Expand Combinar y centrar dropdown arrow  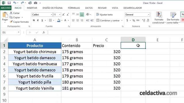coord(122,20)
